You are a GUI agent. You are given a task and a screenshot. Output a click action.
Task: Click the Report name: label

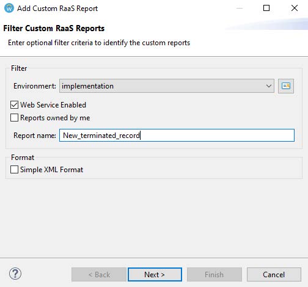(x=35, y=136)
